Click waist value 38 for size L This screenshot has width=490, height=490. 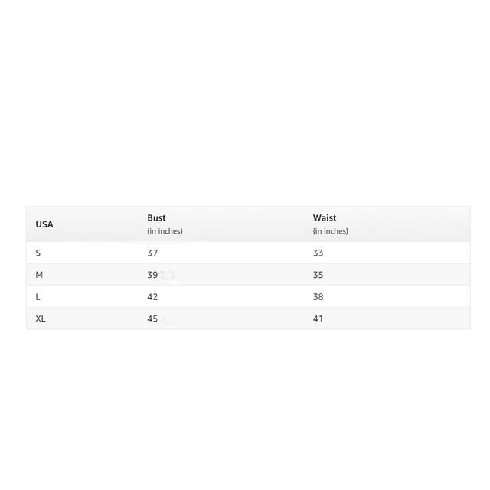[318, 297]
